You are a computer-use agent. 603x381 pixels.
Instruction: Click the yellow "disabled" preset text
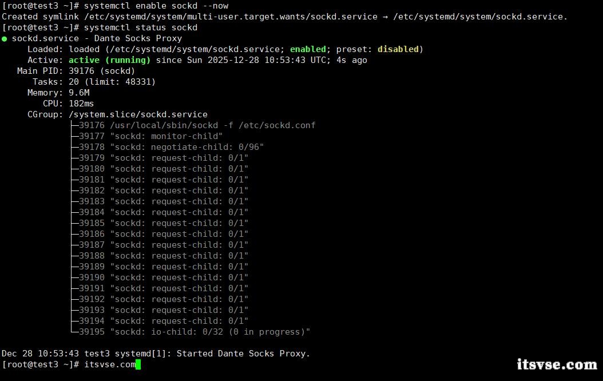pyautogui.click(x=398, y=49)
